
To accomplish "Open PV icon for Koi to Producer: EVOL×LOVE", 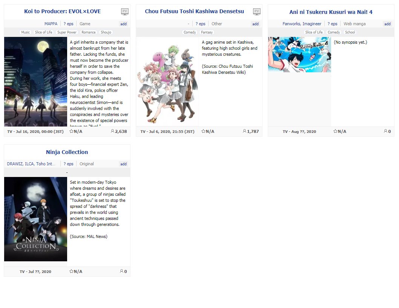I will (125, 11).
